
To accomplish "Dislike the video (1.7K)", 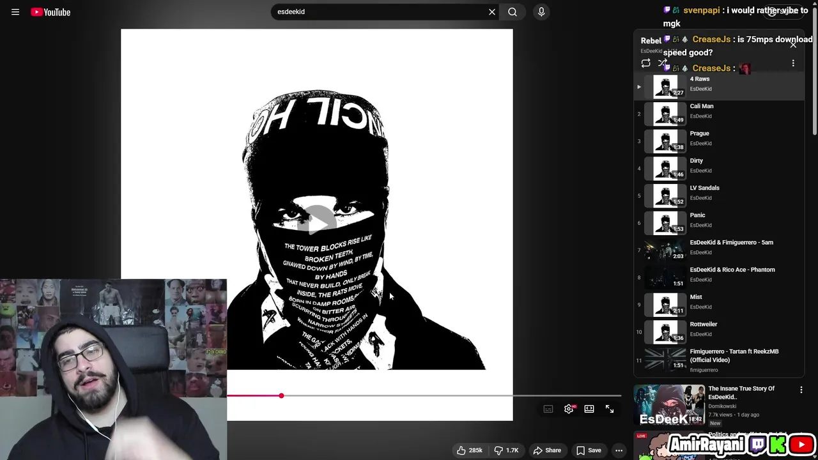I will coord(506,450).
